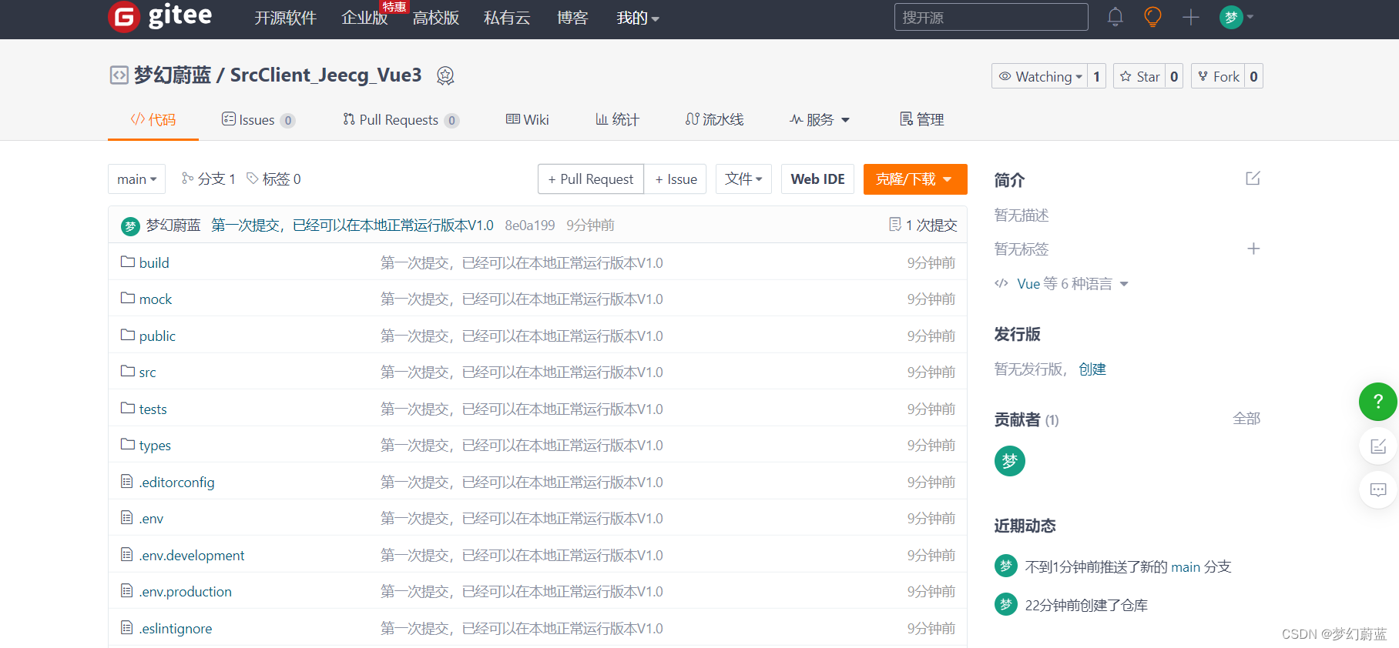This screenshot has height=648, width=1399.
Task: Open the types folder
Action: pos(155,446)
